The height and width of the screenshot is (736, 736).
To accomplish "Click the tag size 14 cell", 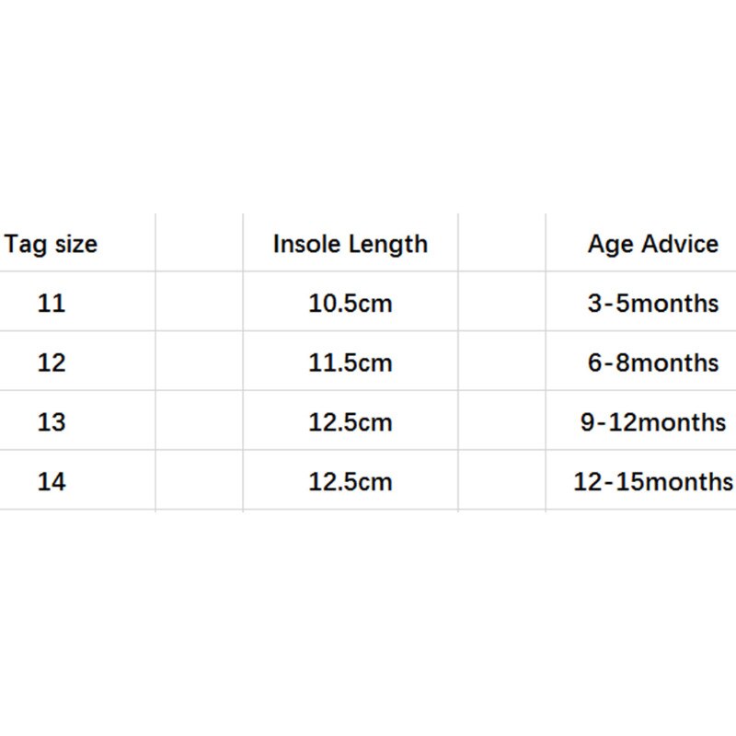I will 52,481.
